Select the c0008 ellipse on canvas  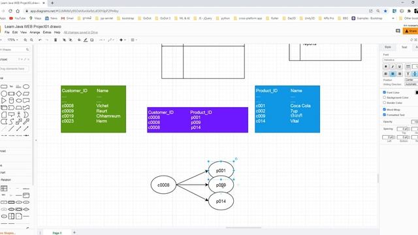coord(163,185)
